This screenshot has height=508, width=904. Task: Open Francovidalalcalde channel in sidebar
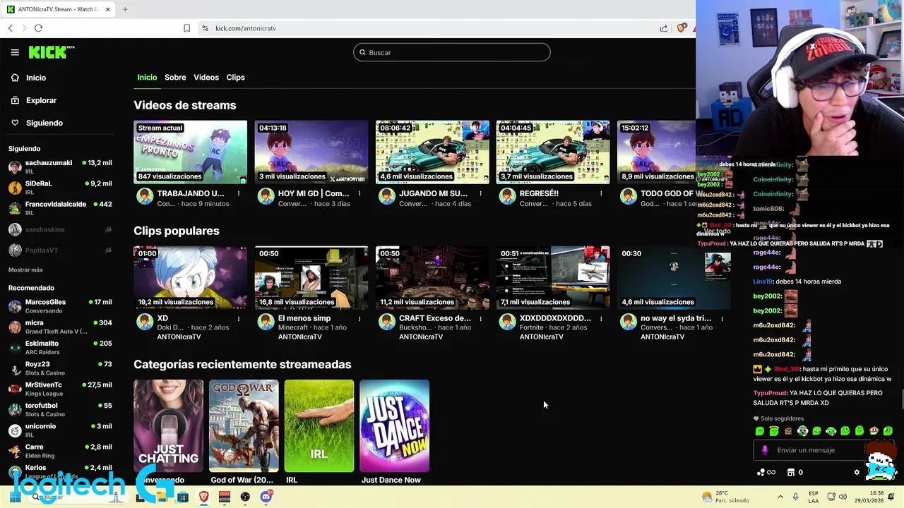(60, 208)
